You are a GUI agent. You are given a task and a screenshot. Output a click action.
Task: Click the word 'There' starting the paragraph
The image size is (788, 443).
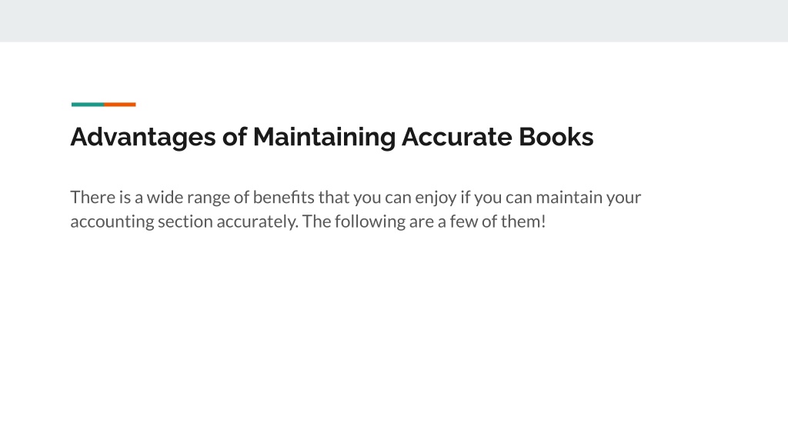tap(93, 198)
